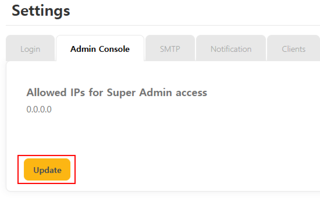Click the Allowed IPs for Super Admin label
The width and height of the screenshot is (320, 198).
coord(117,93)
